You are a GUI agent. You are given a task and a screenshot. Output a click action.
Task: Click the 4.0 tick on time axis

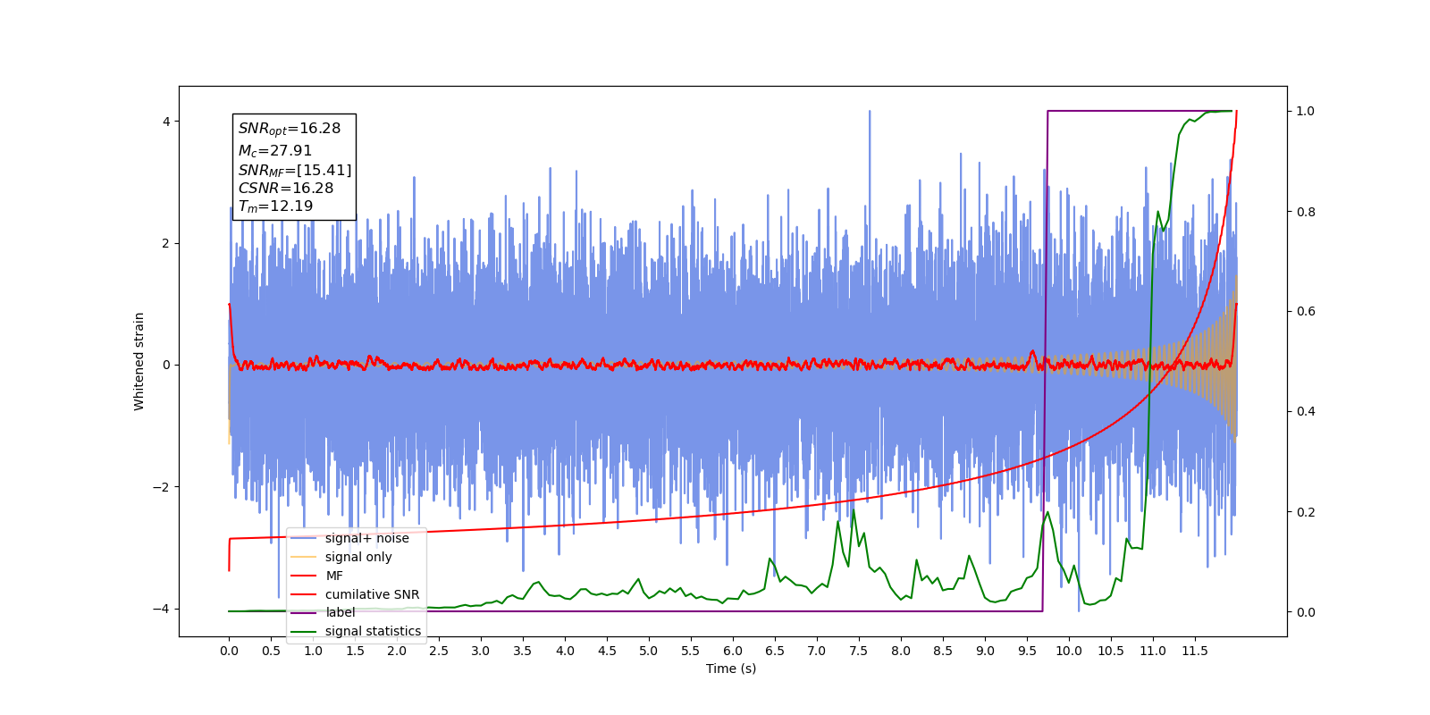click(565, 651)
